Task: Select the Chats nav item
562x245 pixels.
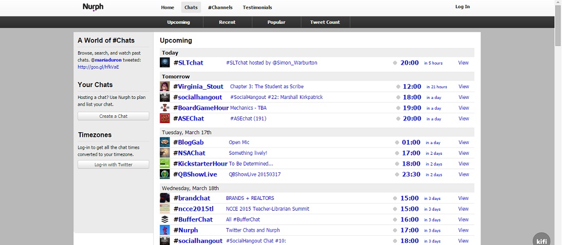Action: (x=191, y=8)
